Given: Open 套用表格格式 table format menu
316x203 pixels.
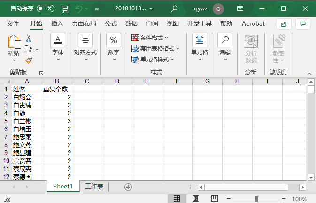Looking at the screenshot, I should click(x=155, y=48).
